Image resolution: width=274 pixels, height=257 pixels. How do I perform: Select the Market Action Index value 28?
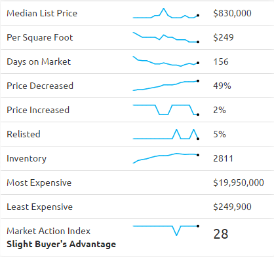pyautogui.click(x=221, y=234)
